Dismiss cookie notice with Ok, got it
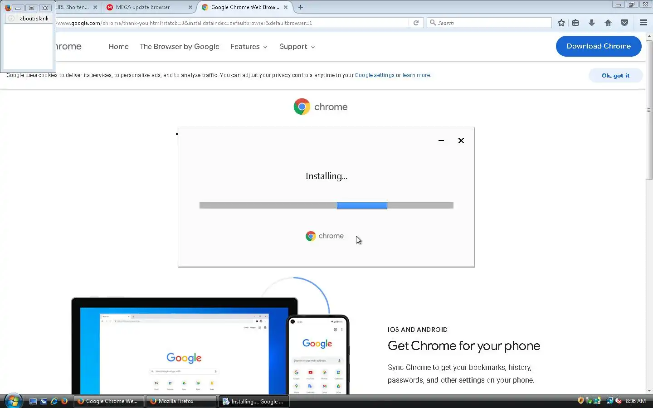 615,76
